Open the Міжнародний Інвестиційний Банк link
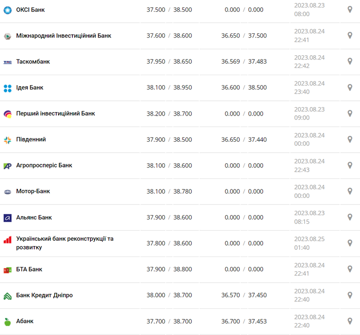The width and height of the screenshot is (360, 335). pos(64,36)
